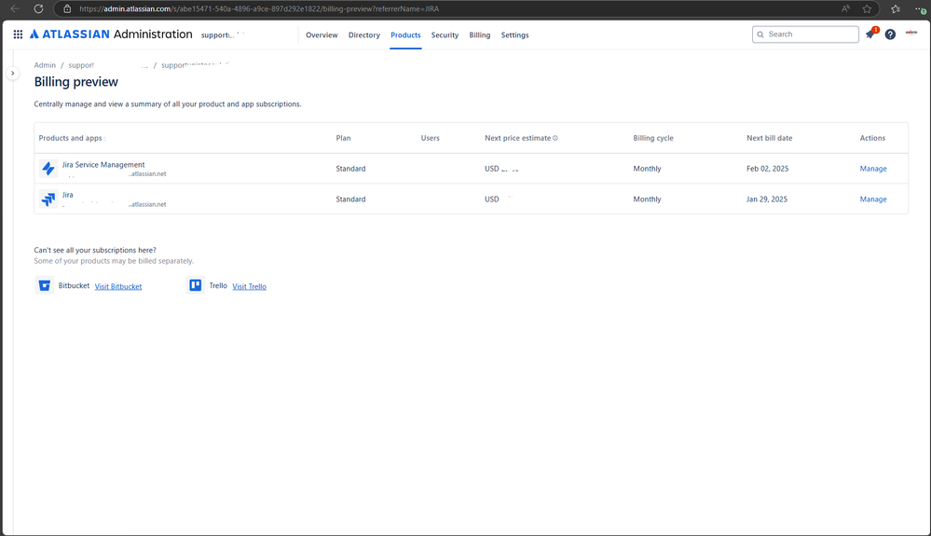Reload the page with browser refresh icon
This screenshot has height=536, width=931.
point(38,9)
